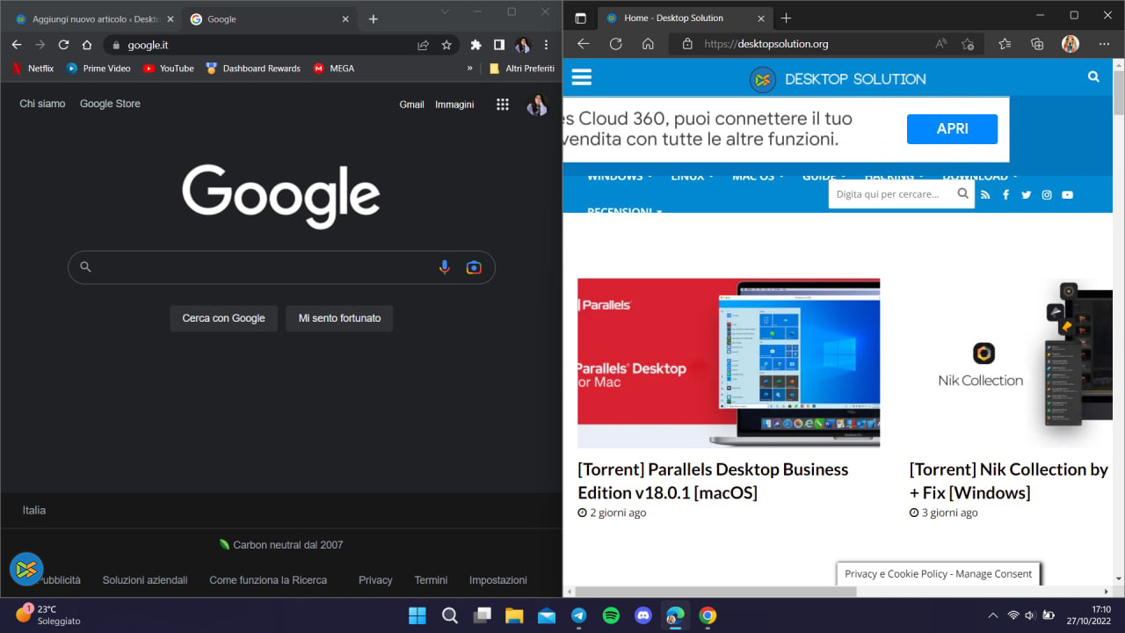Open Desktop Solution YouTube icon

[x=1067, y=195]
